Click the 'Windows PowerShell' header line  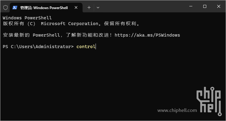[27, 18]
